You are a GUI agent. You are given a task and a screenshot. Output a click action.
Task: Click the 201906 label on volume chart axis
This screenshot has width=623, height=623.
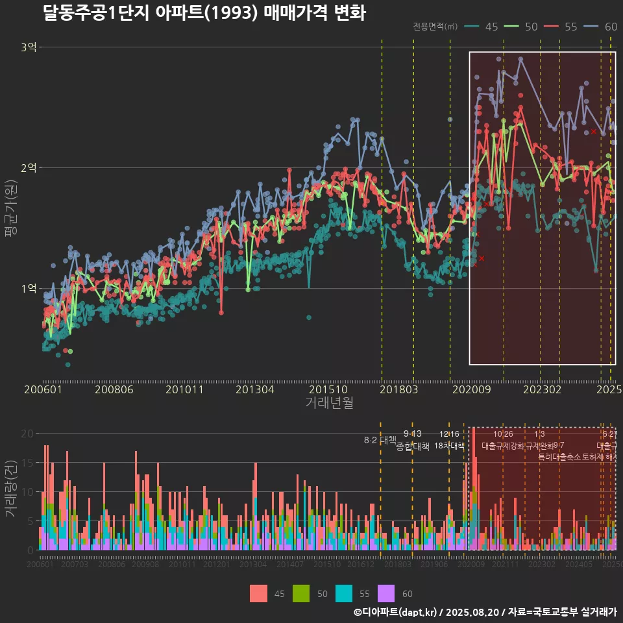point(434,564)
